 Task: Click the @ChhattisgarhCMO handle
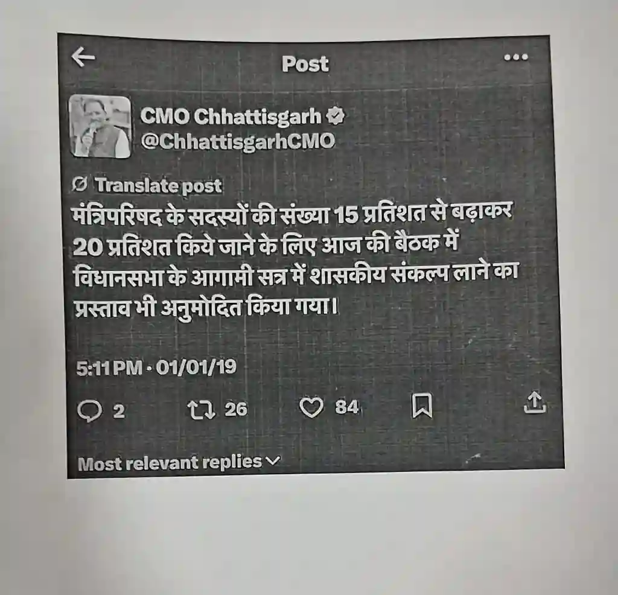click(x=238, y=141)
